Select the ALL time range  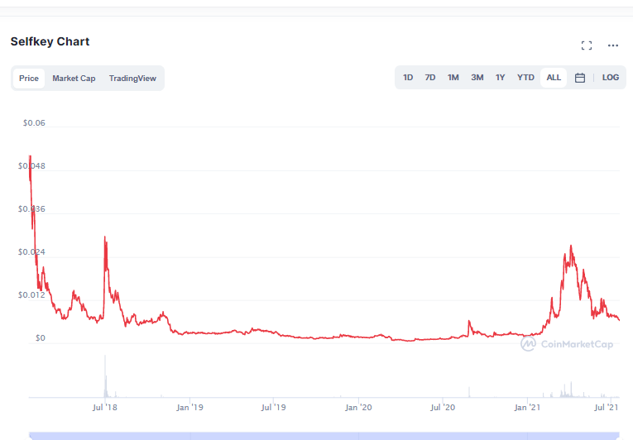pos(554,78)
